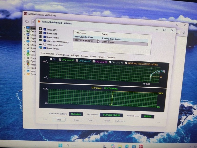
Task: Switch to the Cooling Fans tab
Action: [62, 55]
